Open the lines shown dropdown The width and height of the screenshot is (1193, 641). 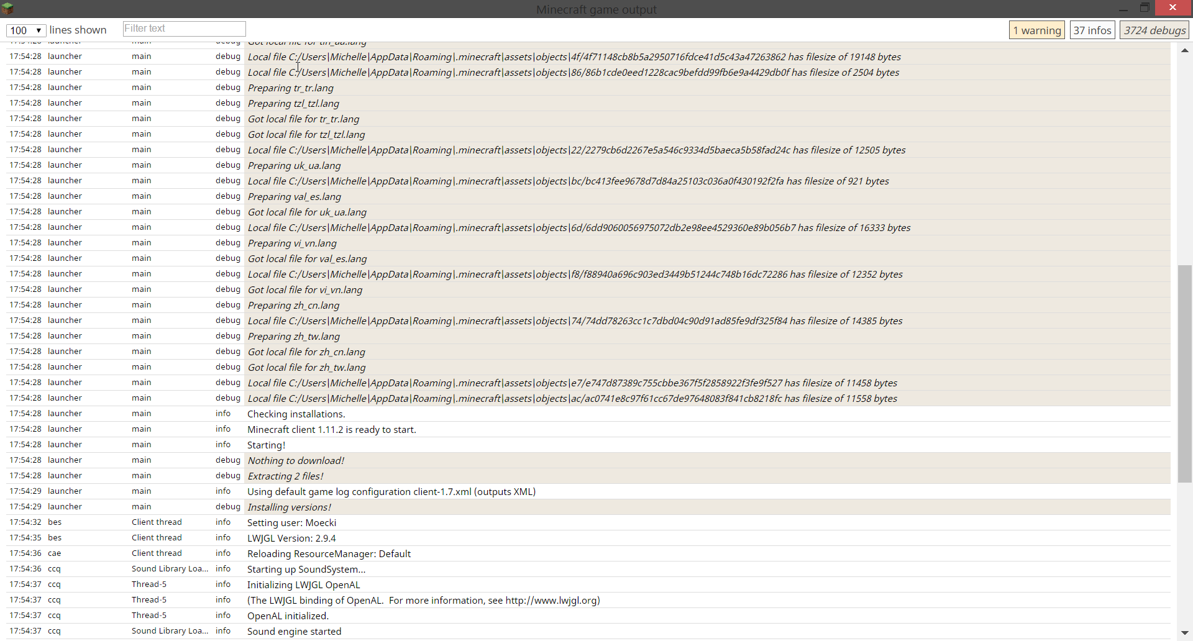[x=26, y=30]
